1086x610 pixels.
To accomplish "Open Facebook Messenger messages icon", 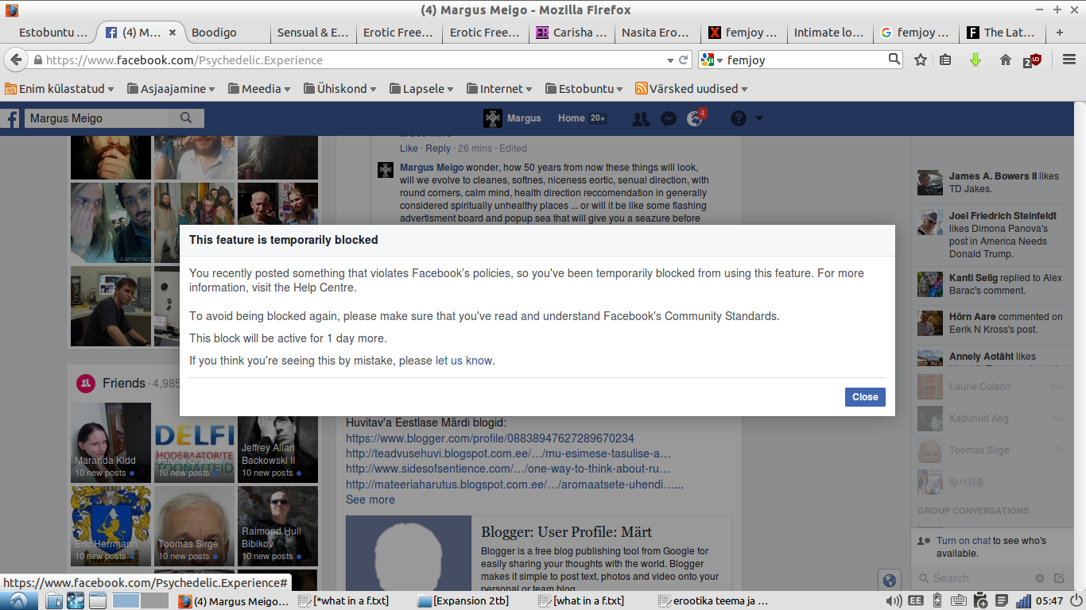I will click(x=669, y=118).
